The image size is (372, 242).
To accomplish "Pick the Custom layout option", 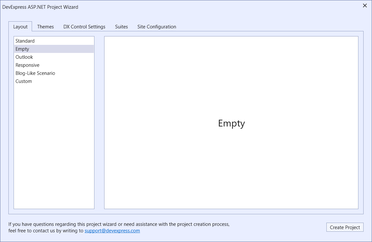I will coord(54,81).
